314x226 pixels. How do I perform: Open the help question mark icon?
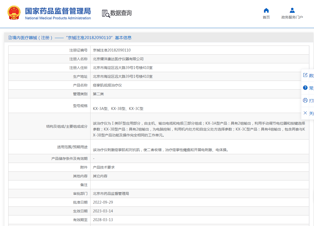305,88
